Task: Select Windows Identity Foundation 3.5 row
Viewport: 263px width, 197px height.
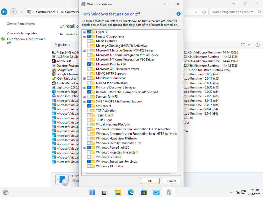Action: pyautogui.click(x=118, y=143)
